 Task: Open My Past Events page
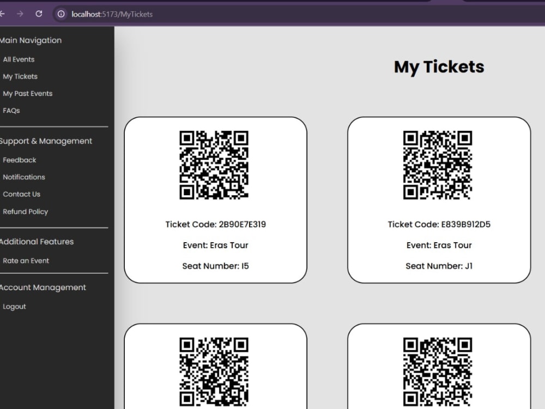tap(28, 94)
